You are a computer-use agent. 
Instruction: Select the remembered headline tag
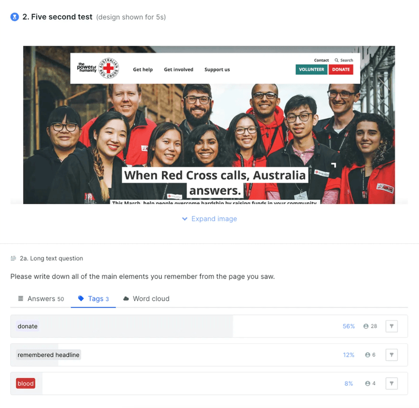[48, 355]
